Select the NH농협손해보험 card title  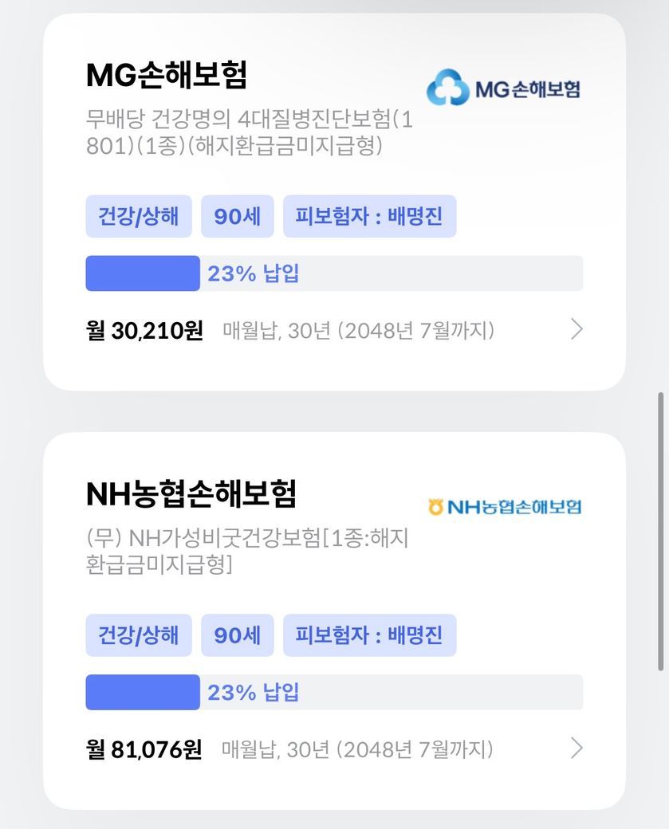pyautogui.click(x=191, y=494)
